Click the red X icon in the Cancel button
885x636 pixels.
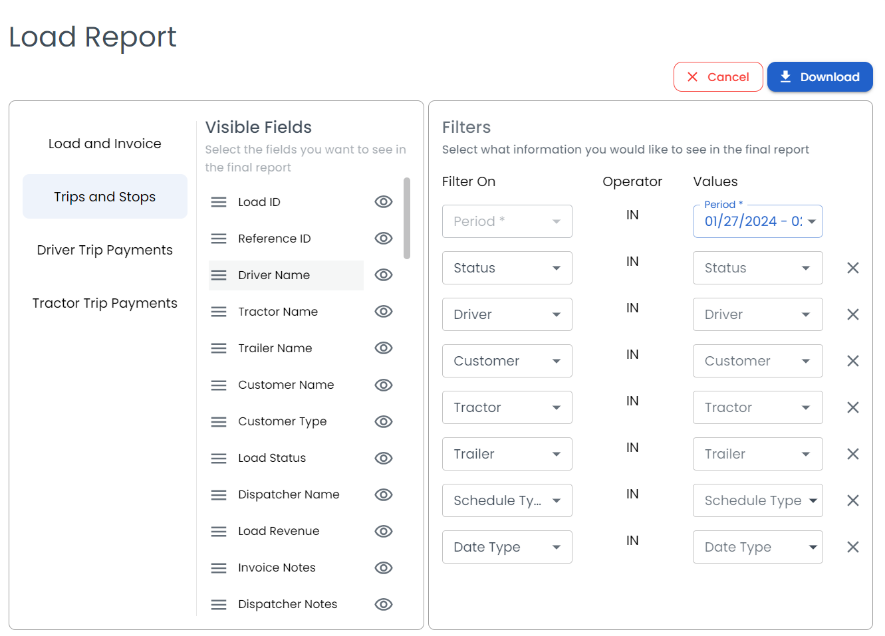click(x=694, y=76)
